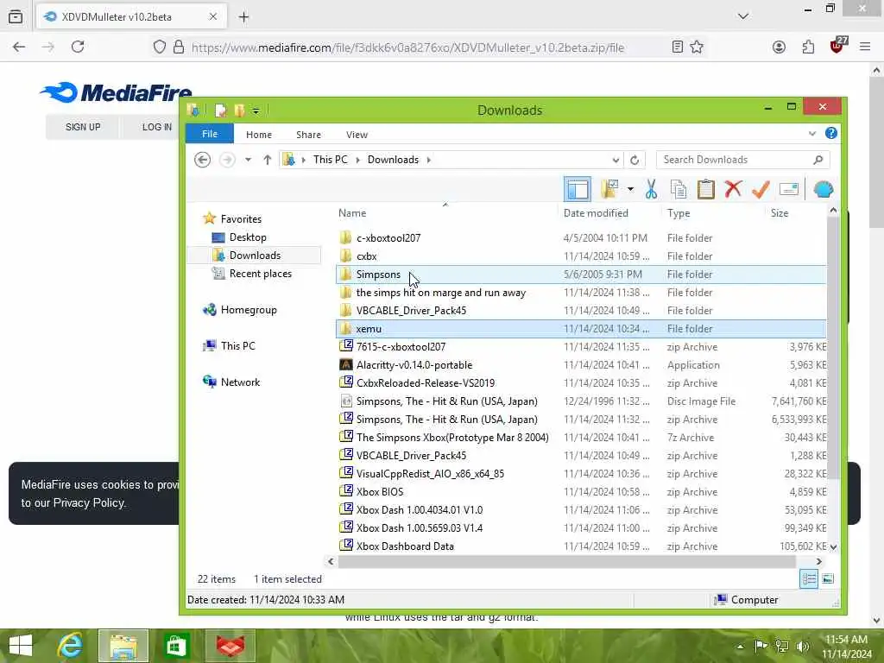The height and width of the screenshot is (663, 884).
Task: Open a new browser tab
Action: pyautogui.click(x=243, y=17)
